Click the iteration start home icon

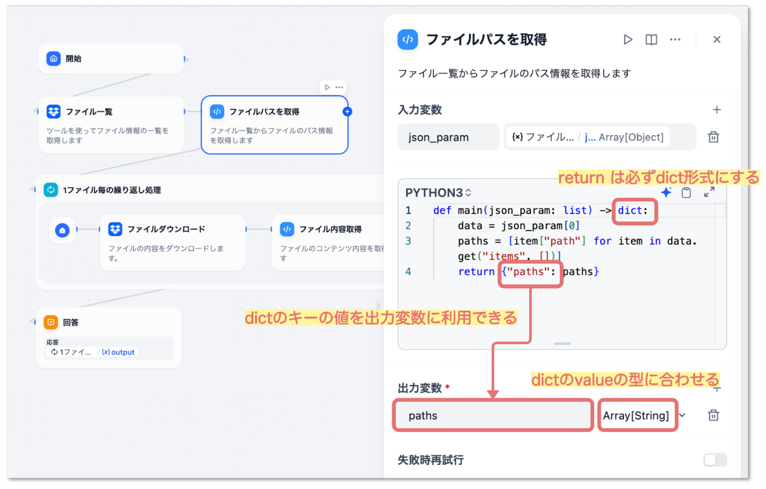[x=62, y=230]
